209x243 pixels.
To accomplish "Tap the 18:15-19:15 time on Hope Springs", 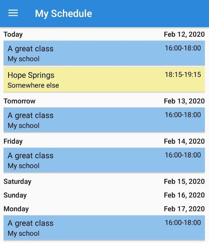I will pyautogui.click(x=183, y=75).
